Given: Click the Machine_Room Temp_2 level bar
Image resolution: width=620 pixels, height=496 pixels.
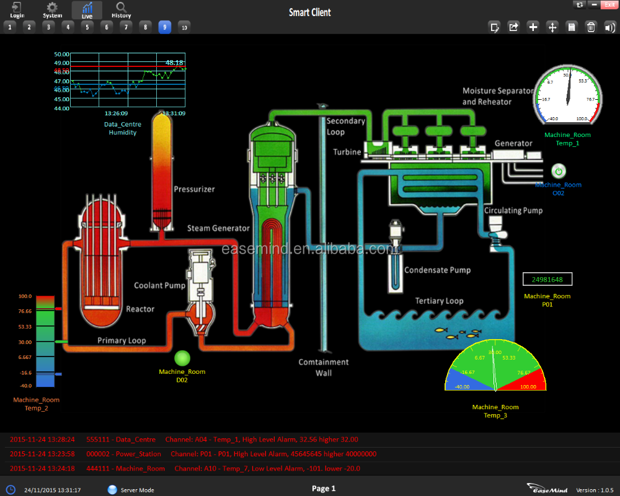Looking at the screenshot, I should coord(45,341).
